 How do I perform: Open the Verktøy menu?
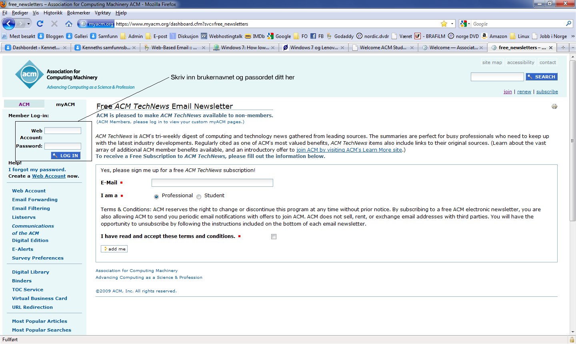tap(102, 13)
